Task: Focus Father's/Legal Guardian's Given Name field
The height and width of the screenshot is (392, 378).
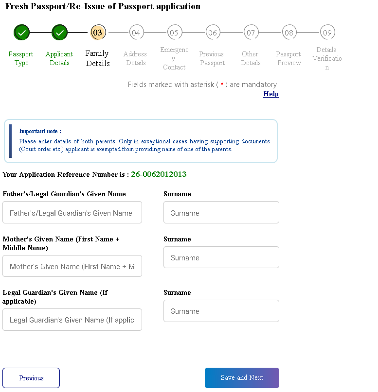Action: tap(72, 212)
